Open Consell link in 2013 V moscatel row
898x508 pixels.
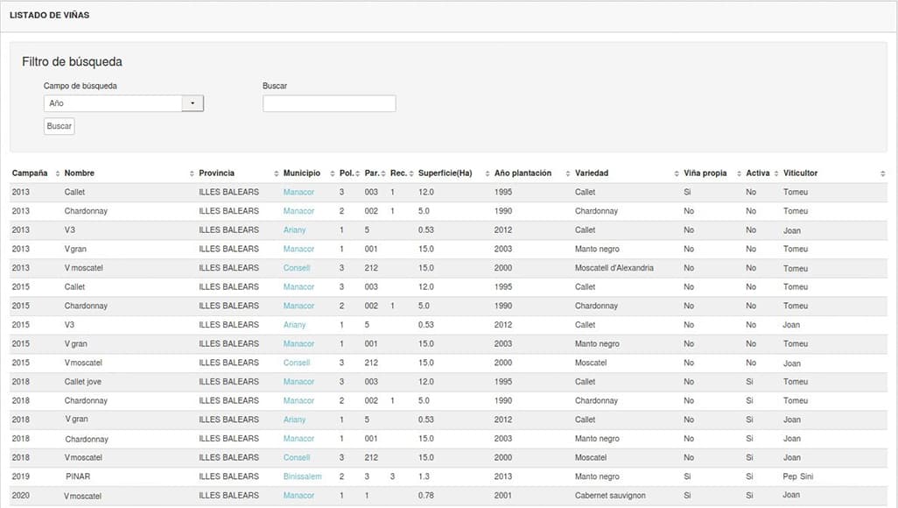[297, 268]
